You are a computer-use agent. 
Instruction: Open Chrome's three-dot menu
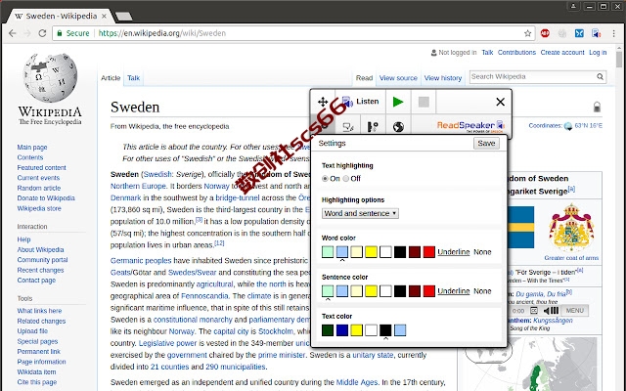click(613, 33)
